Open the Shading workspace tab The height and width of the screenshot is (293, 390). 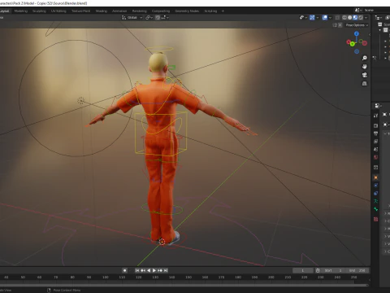(102, 11)
